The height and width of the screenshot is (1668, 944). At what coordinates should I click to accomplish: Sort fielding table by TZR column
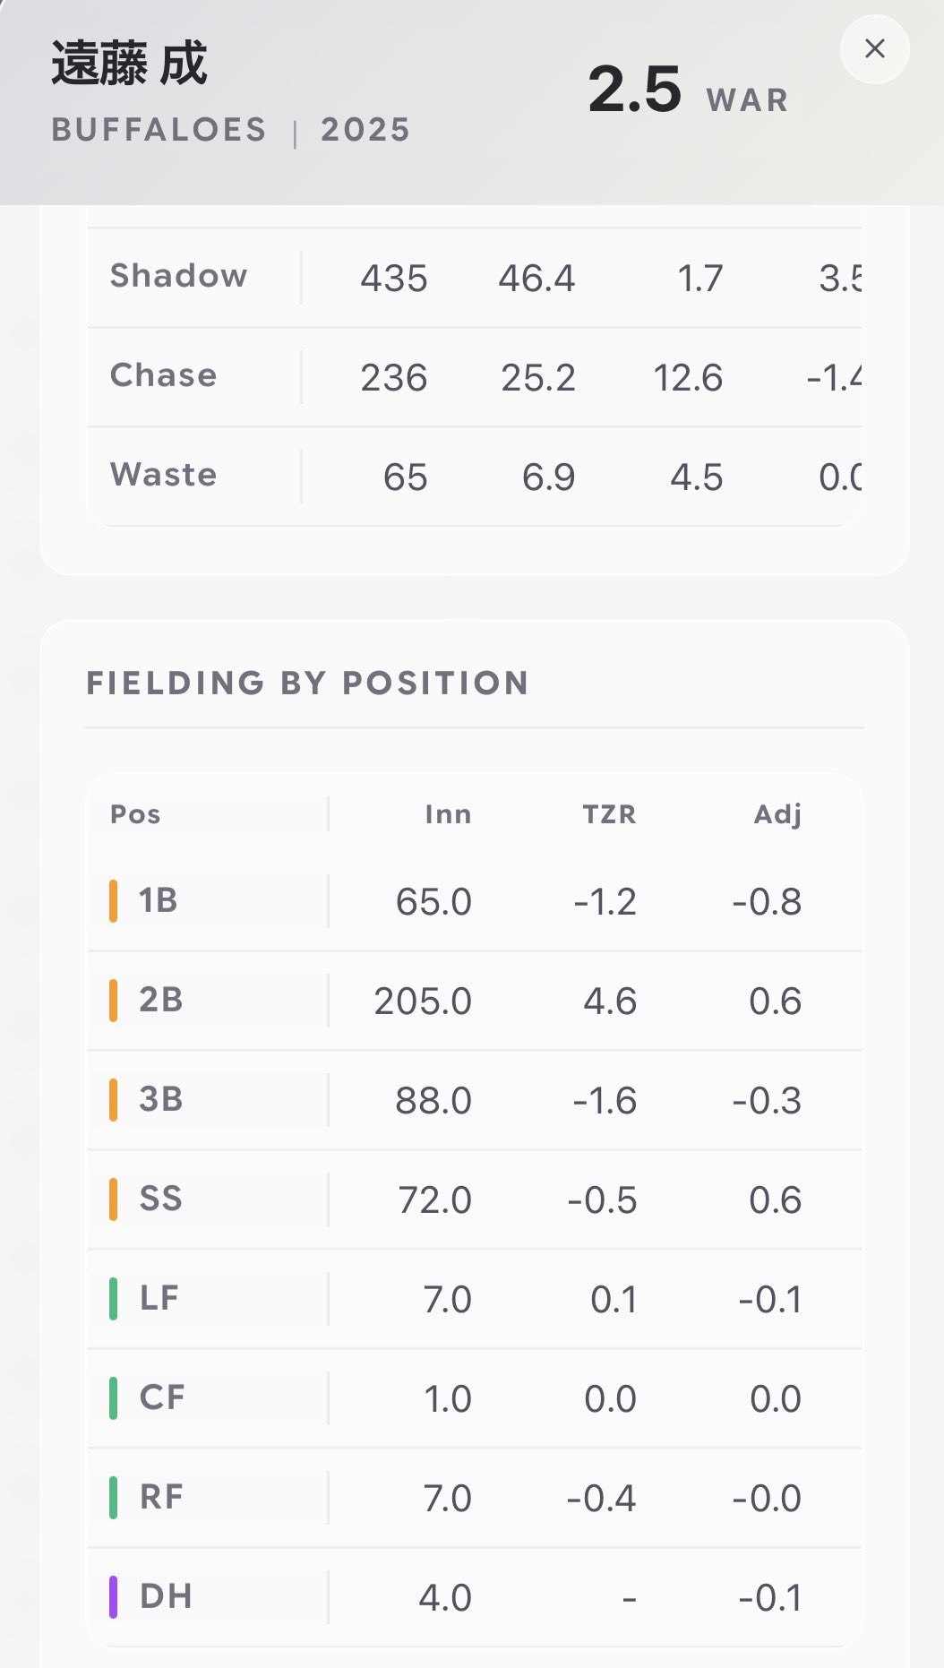pyautogui.click(x=609, y=814)
